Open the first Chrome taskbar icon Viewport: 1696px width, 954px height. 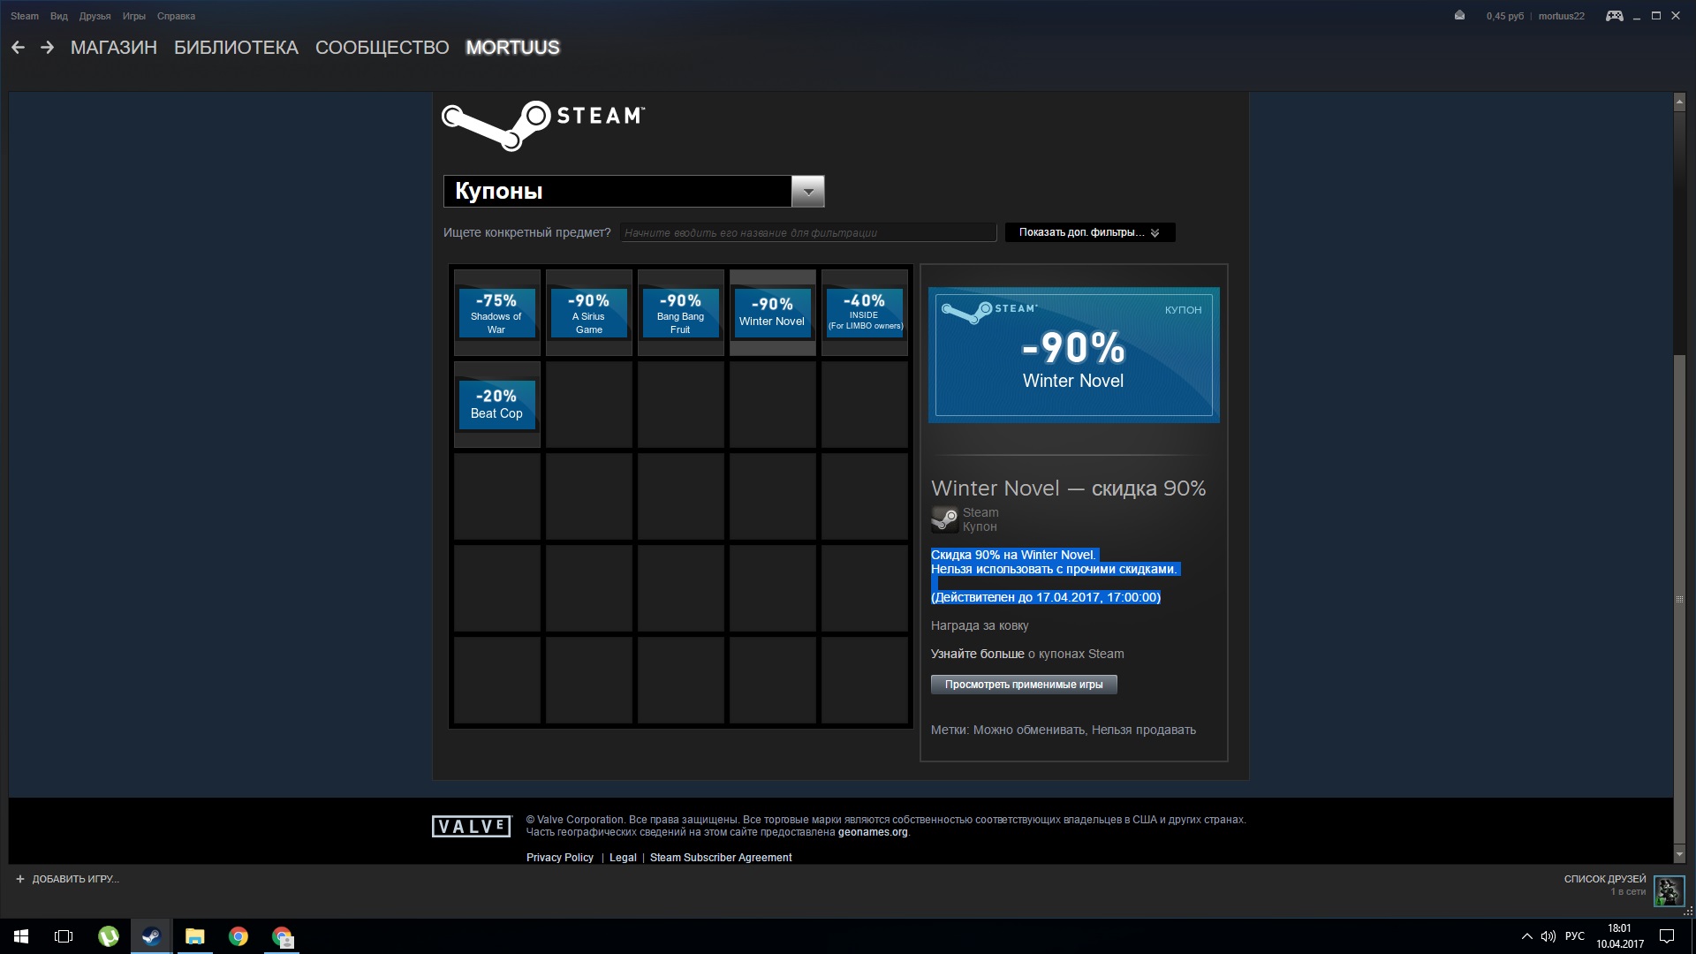point(238,936)
